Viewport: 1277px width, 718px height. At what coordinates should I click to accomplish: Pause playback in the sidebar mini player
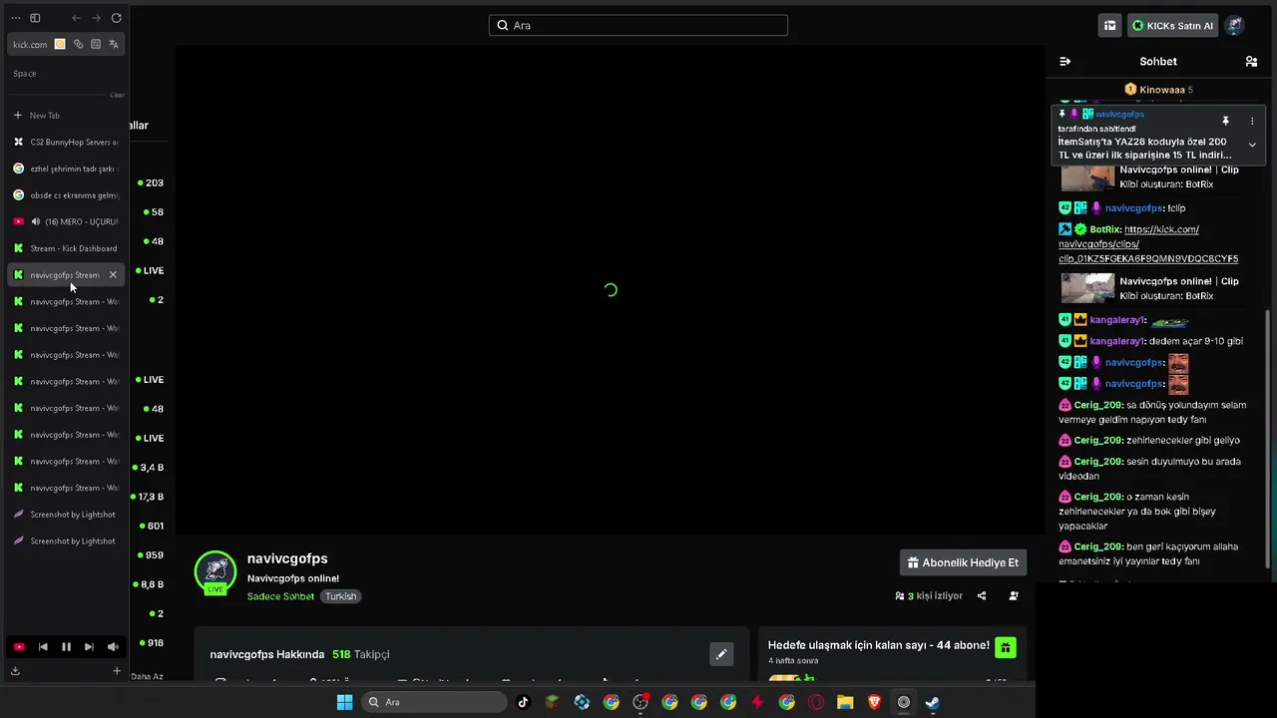point(66,647)
